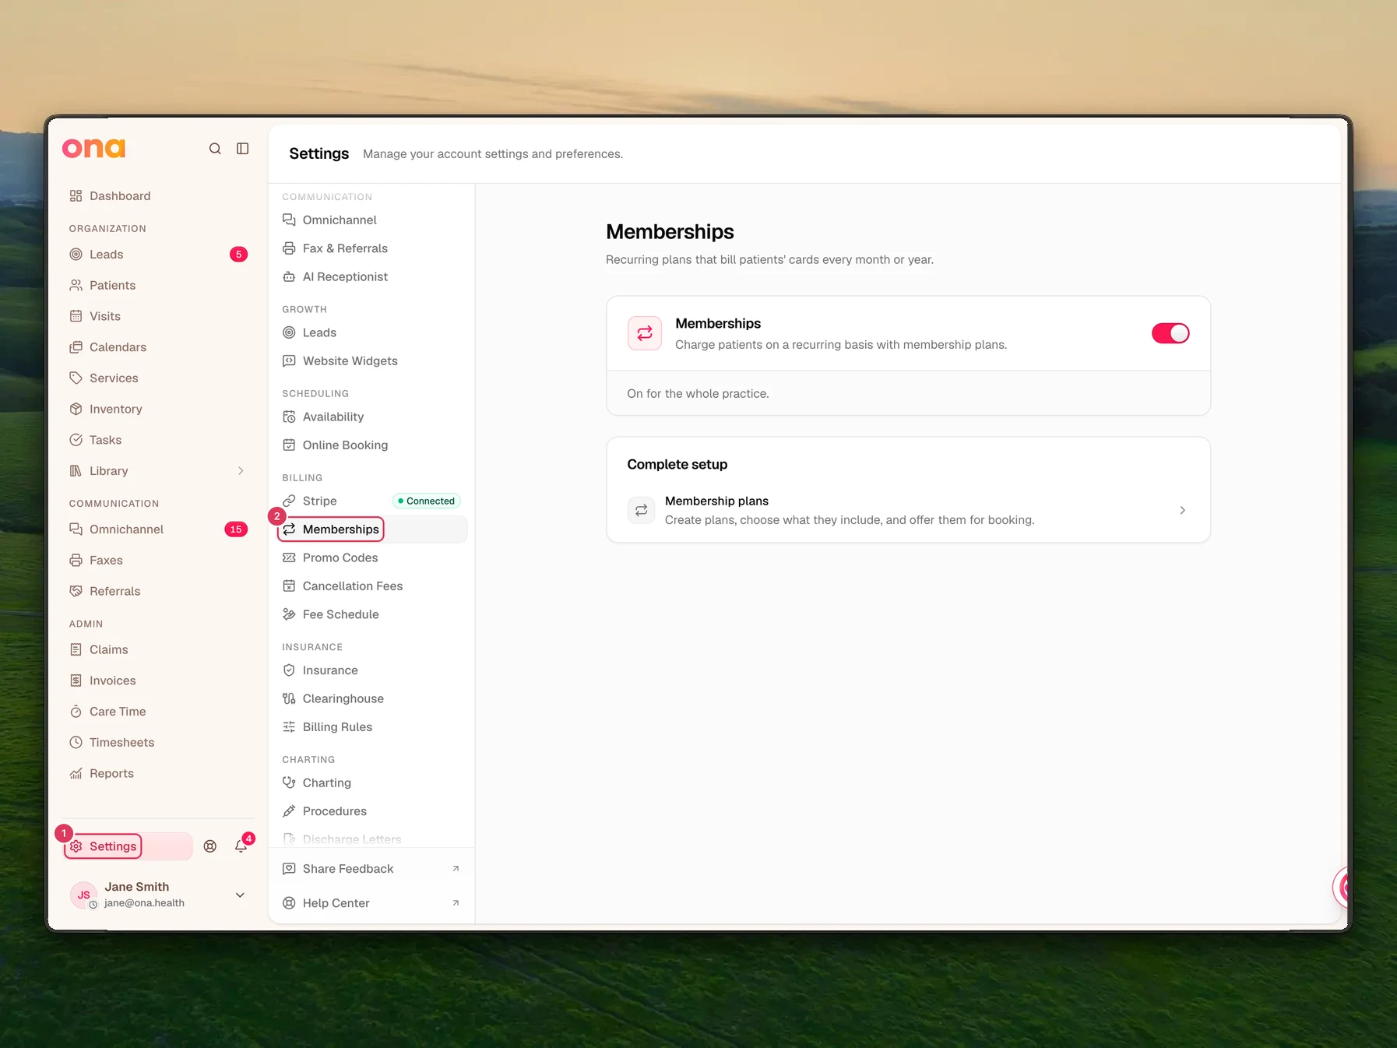
Task: Click the Tasks checkmark icon
Action: point(76,440)
